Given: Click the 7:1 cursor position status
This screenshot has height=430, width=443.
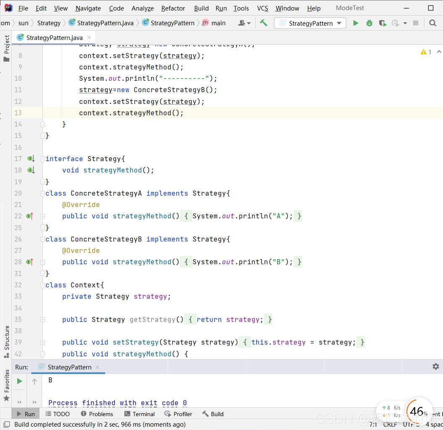Looking at the screenshot, I should (373, 425).
